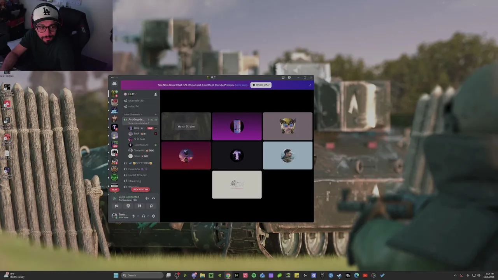
Task: Click the invite members icon beside HLC
Action: [156, 94]
